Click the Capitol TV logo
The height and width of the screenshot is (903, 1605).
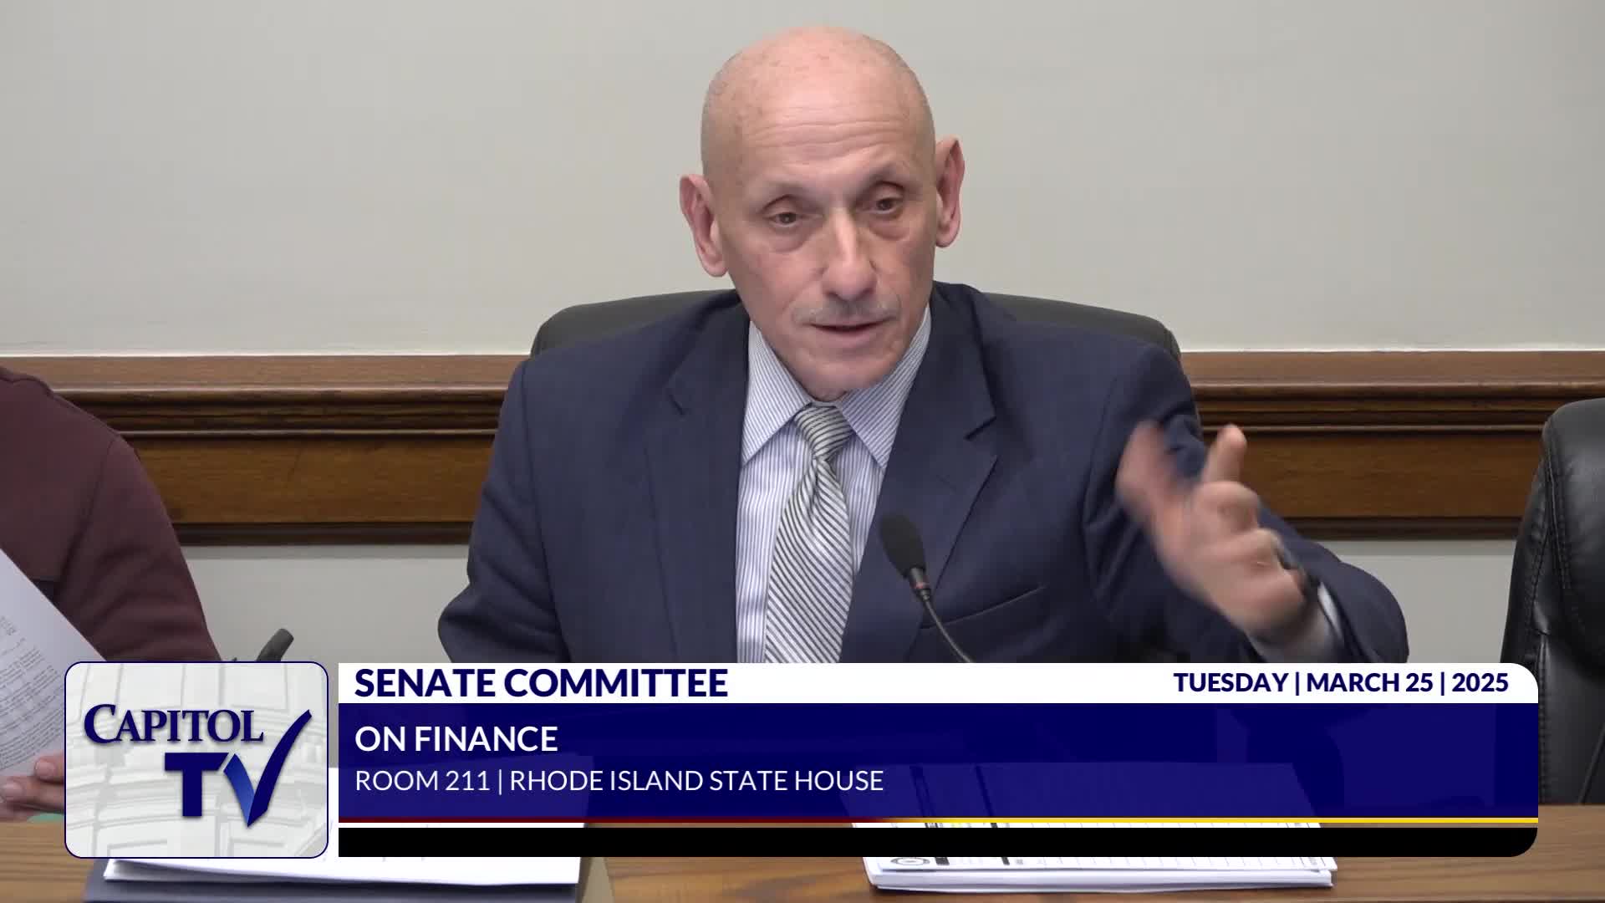point(196,759)
